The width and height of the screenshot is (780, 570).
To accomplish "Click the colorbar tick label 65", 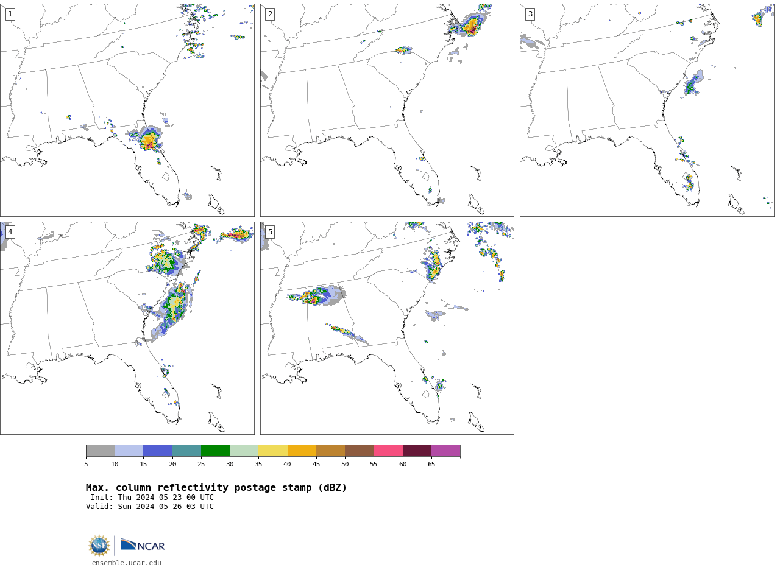I will point(431,465).
